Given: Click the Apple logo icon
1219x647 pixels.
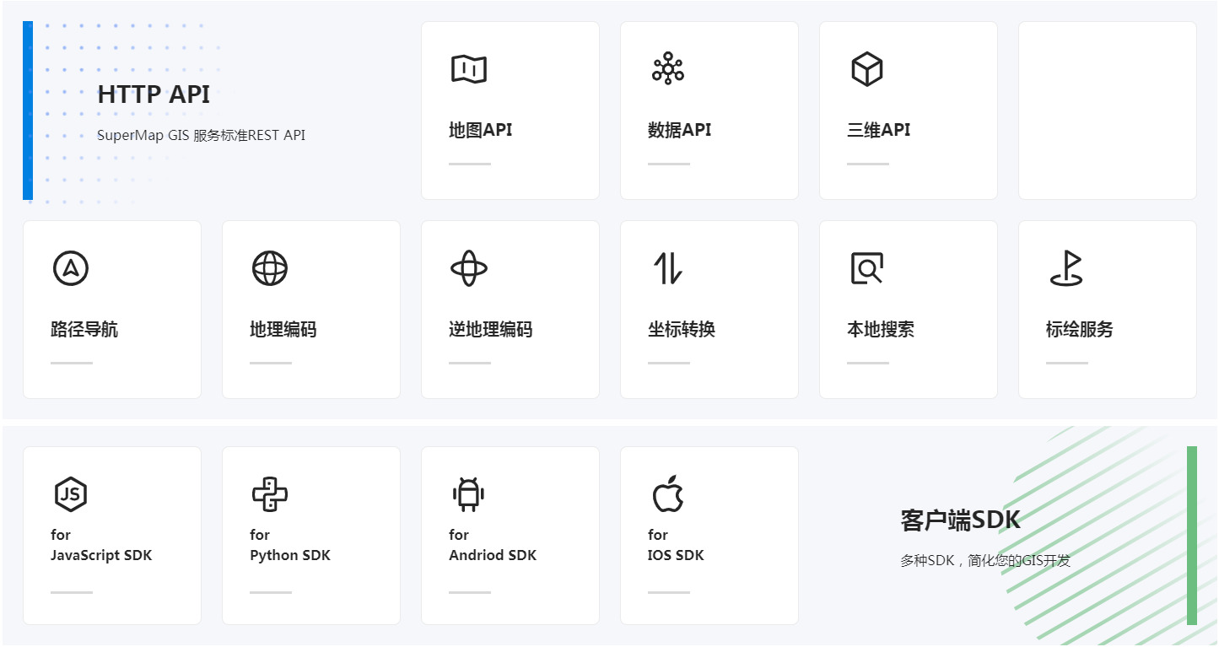Looking at the screenshot, I should coord(668,493).
